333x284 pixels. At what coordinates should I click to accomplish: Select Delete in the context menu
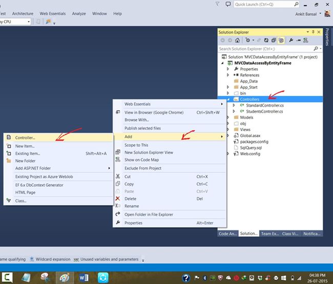130,198
